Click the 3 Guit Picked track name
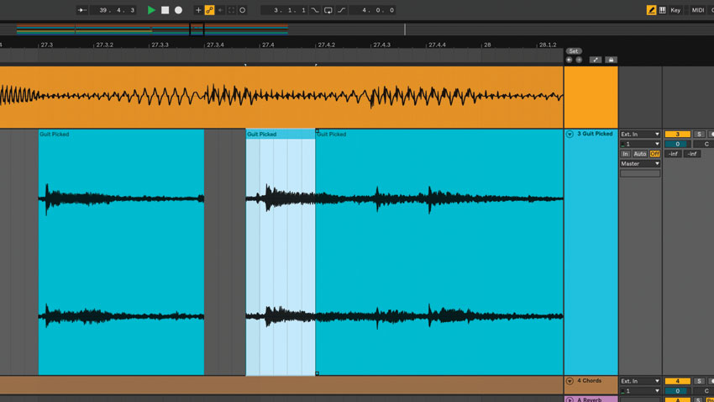Screen dimensions: 714x402 coord(595,134)
